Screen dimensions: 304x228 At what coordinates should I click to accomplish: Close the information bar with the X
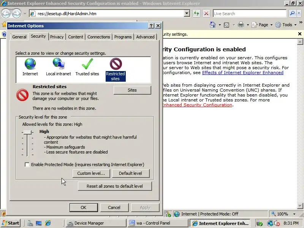[299, 34]
